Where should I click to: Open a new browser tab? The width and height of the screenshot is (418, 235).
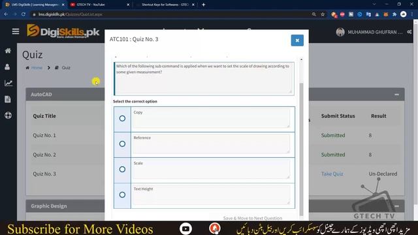[203, 5]
